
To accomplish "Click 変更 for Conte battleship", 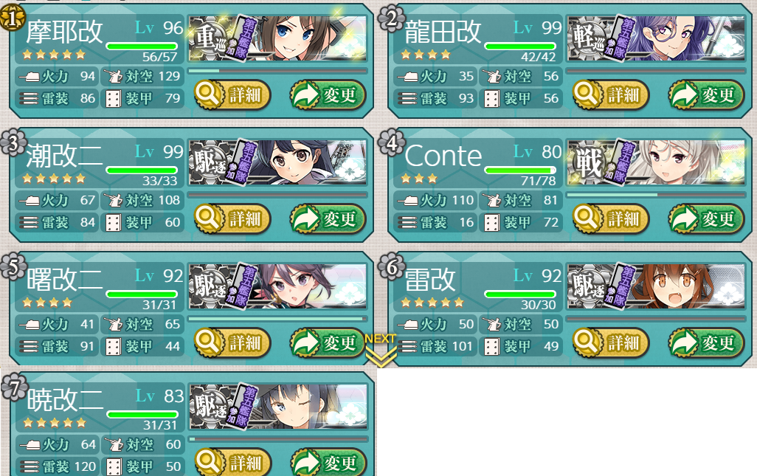I will point(706,218).
